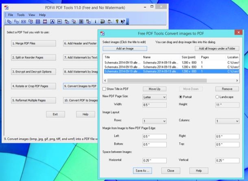Image resolution: width=248 pixels, height=181 pixels.
Task: Select the first Schemata row in list
Action: 172,62
